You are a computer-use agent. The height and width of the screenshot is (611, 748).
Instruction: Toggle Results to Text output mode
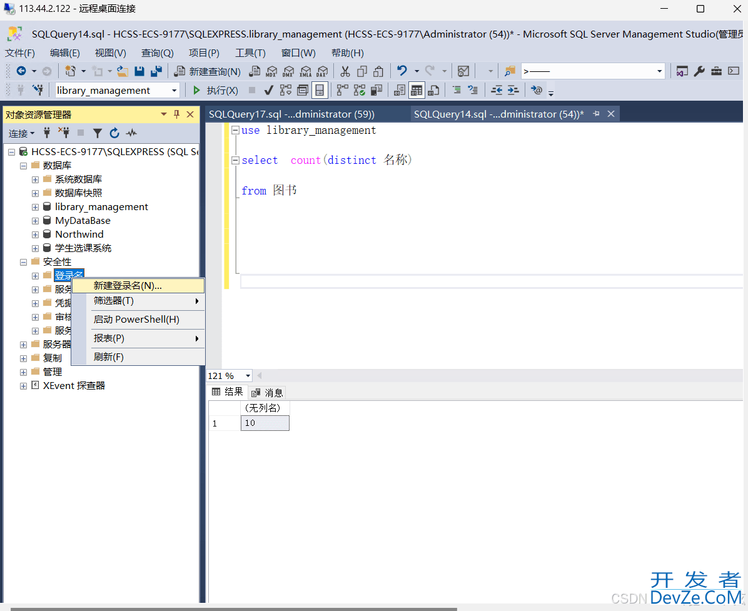click(399, 90)
